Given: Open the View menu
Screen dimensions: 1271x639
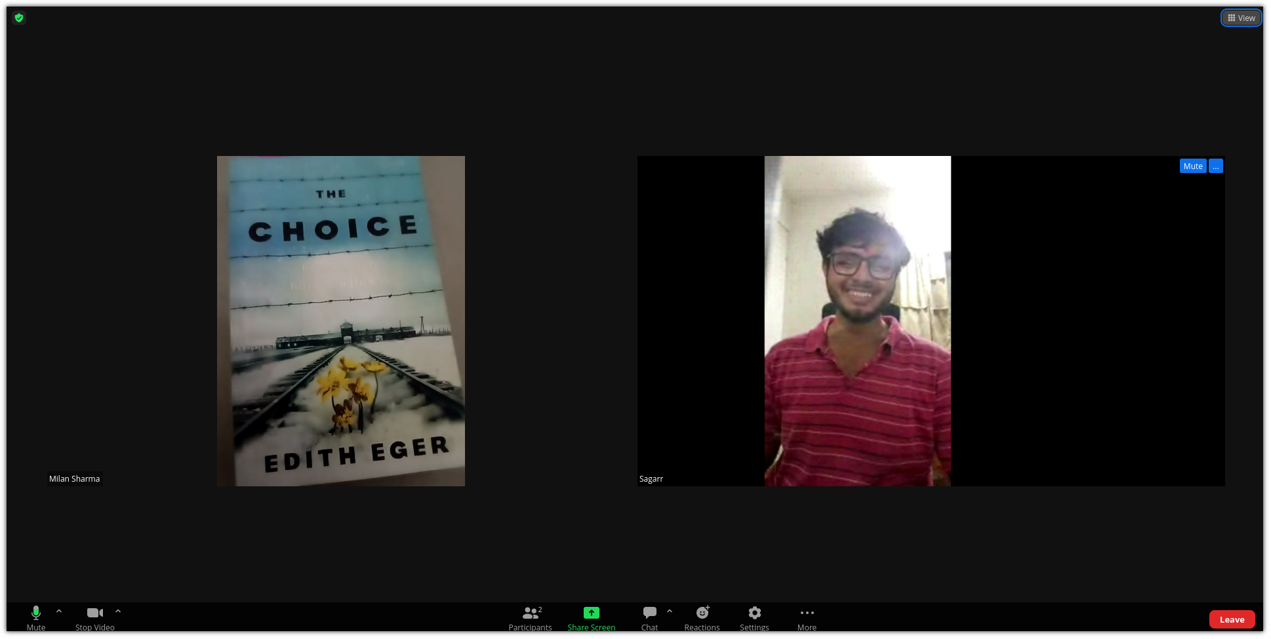Looking at the screenshot, I should [x=1241, y=18].
